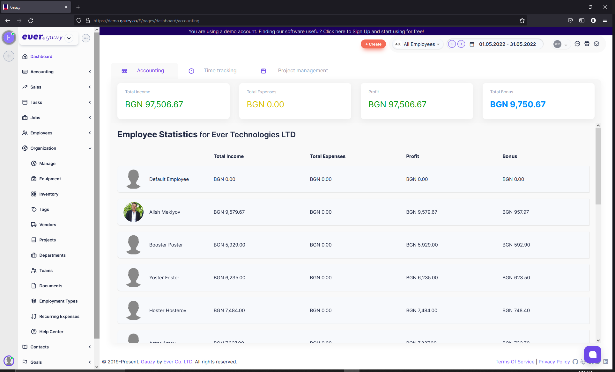Open Recurring Expenses page
The image size is (615, 372).
(59, 316)
